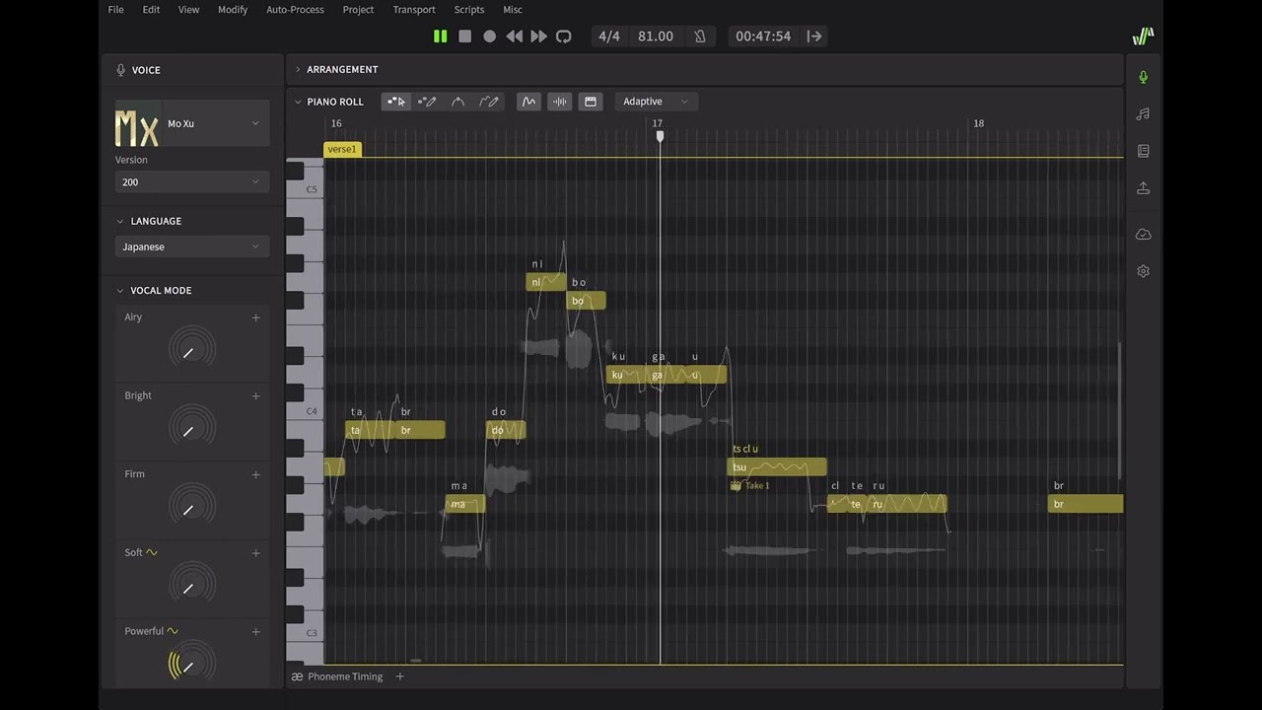Image resolution: width=1262 pixels, height=710 pixels.
Task: Click the Firm vocal mode knob
Action: 191,506
